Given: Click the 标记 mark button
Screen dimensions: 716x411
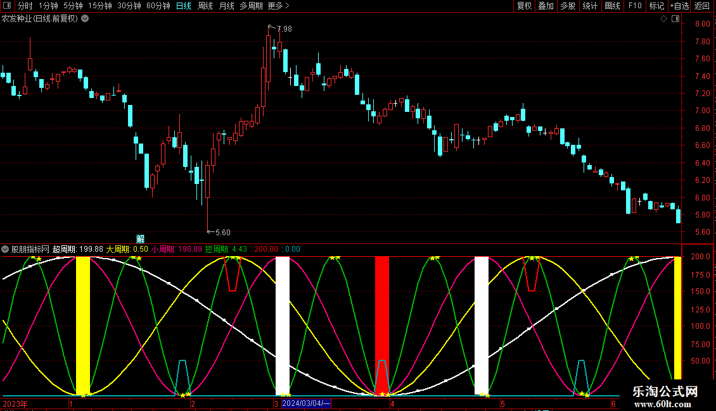Looking at the screenshot, I should click(656, 6).
